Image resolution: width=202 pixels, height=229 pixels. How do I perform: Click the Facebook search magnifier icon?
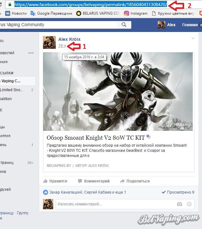(x=124, y=25)
